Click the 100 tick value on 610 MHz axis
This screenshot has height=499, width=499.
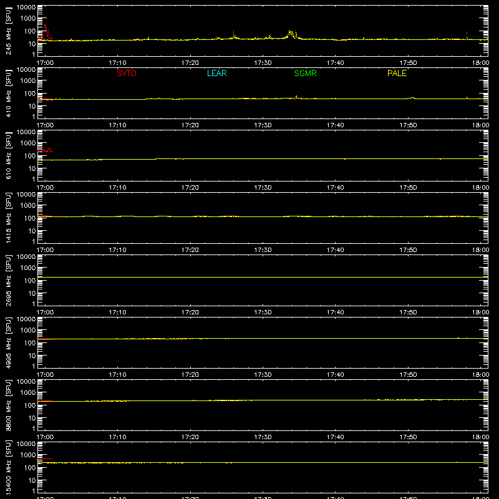[x=30, y=155]
